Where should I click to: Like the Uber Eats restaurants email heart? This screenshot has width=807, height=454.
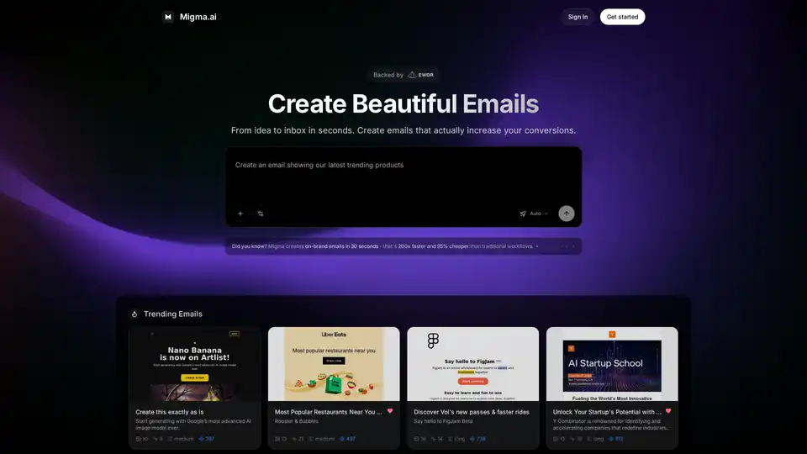pyautogui.click(x=390, y=412)
